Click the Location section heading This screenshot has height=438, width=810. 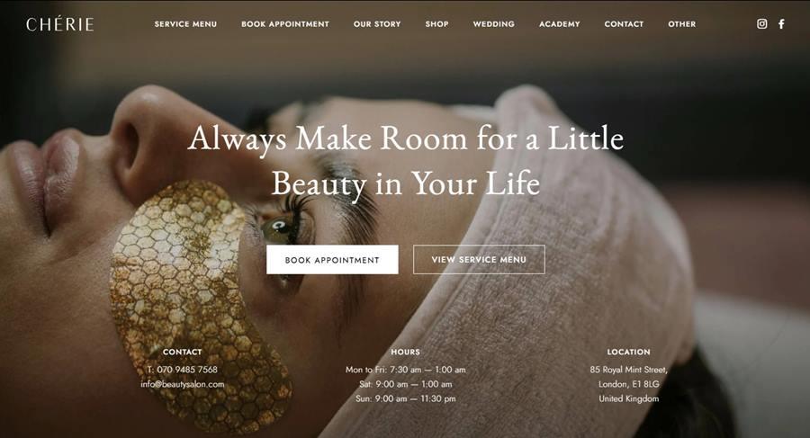(629, 352)
